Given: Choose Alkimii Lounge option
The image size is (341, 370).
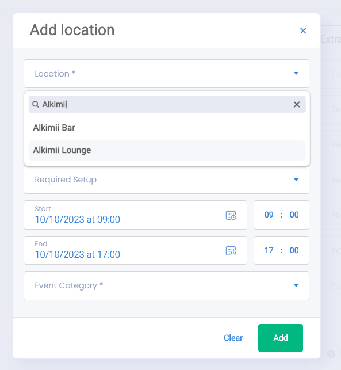Looking at the screenshot, I should pos(167,150).
